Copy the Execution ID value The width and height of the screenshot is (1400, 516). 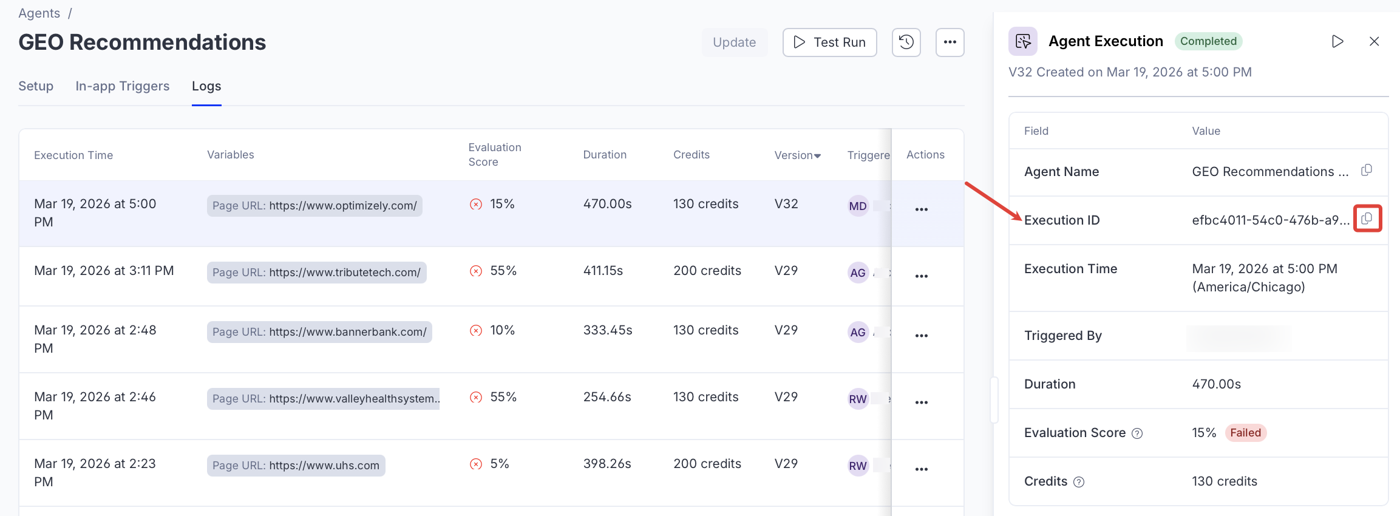click(1367, 219)
